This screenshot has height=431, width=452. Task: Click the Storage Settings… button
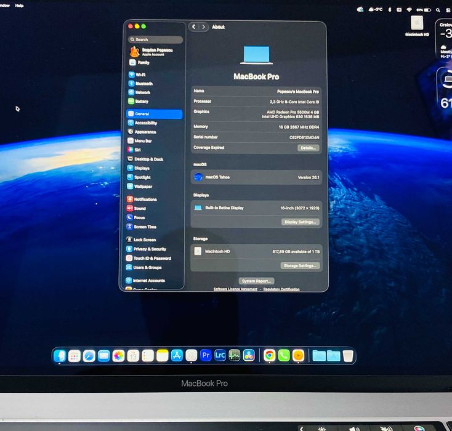300,265
